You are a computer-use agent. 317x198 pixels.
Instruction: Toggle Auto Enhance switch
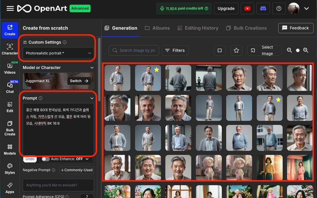coord(45,159)
